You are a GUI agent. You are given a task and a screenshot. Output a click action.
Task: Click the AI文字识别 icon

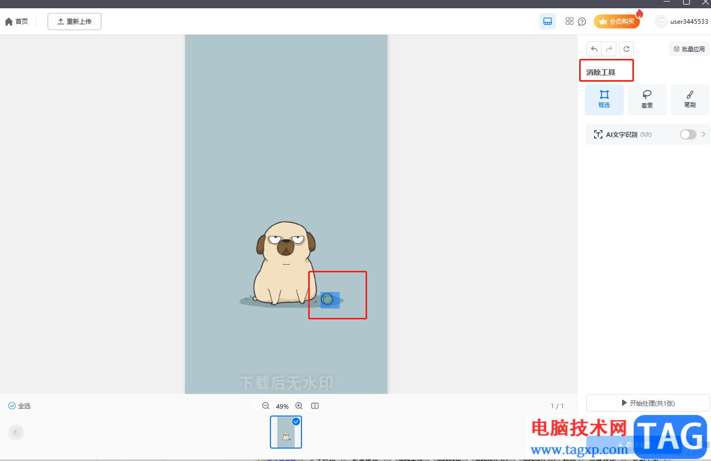point(598,134)
